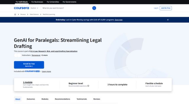Dismiss the Cyber Monday banner
The image size is (189, 106).
[168, 20]
